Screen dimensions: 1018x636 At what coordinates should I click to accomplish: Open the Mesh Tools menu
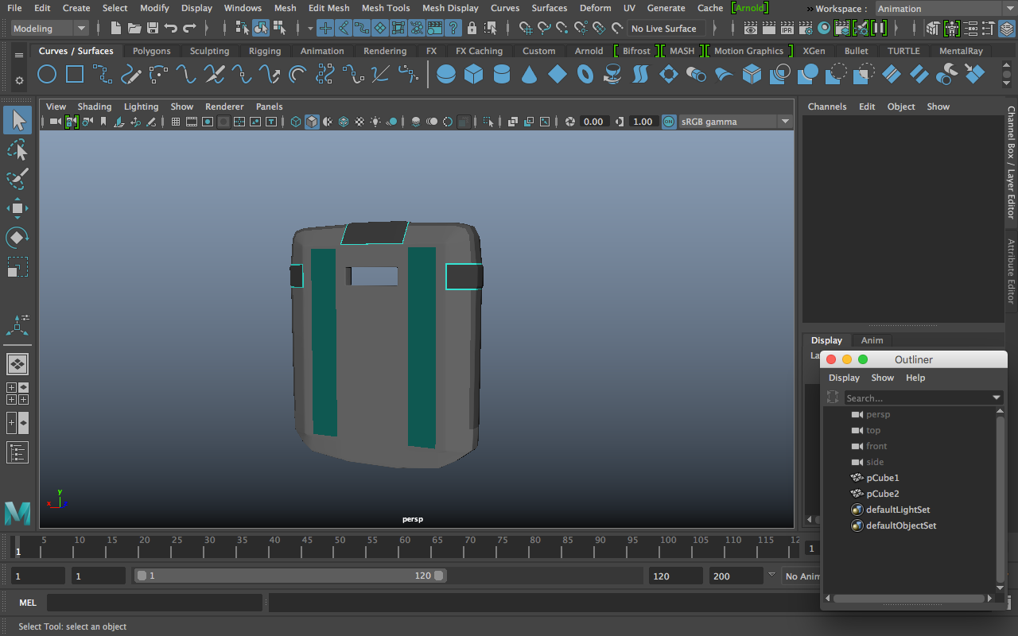click(x=385, y=8)
